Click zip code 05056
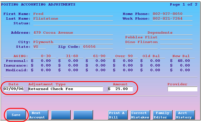Screen dimensions: 201x122 pos(89,47)
